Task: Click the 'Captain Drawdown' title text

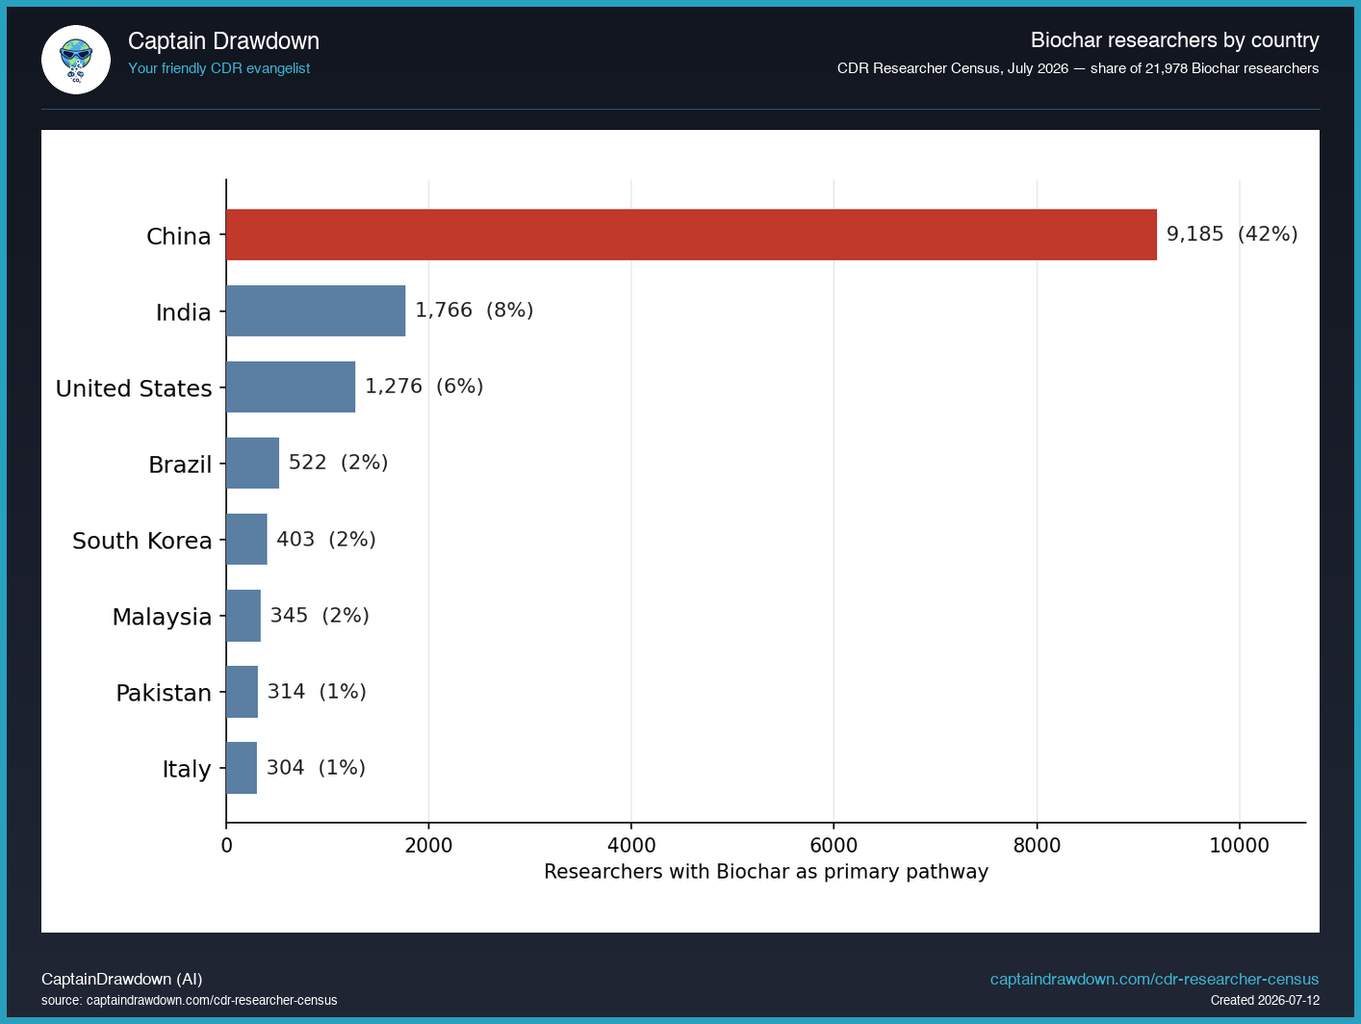Action: pos(223,40)
